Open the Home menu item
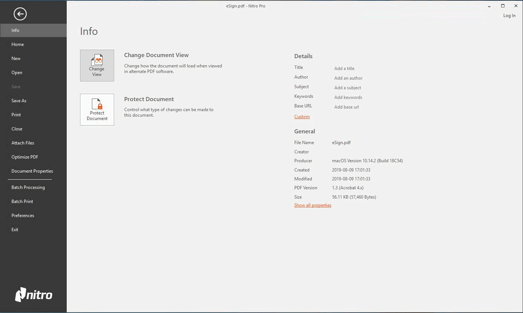Viewport: 523px width, 313px height. click(17, 44)
